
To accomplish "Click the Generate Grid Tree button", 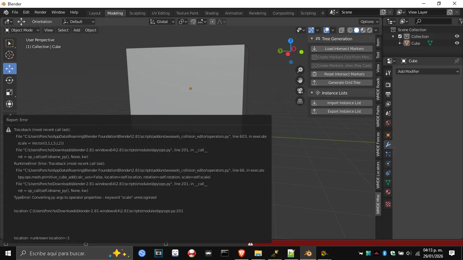I will [x=341, y=83].
